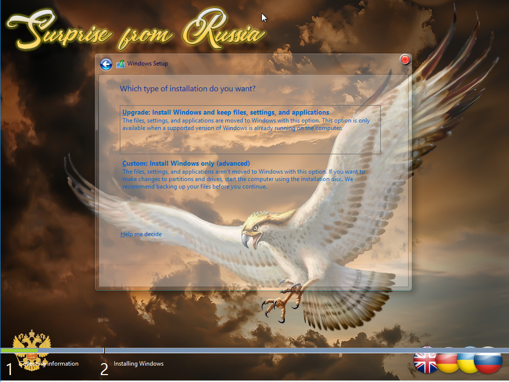This screenshot has height=382, width=509.
Task: Select the Ukrainian flag language icon
Action: 466,360
